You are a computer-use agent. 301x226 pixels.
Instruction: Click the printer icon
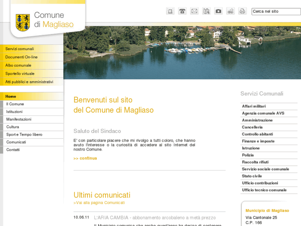[x=242, y=11]
